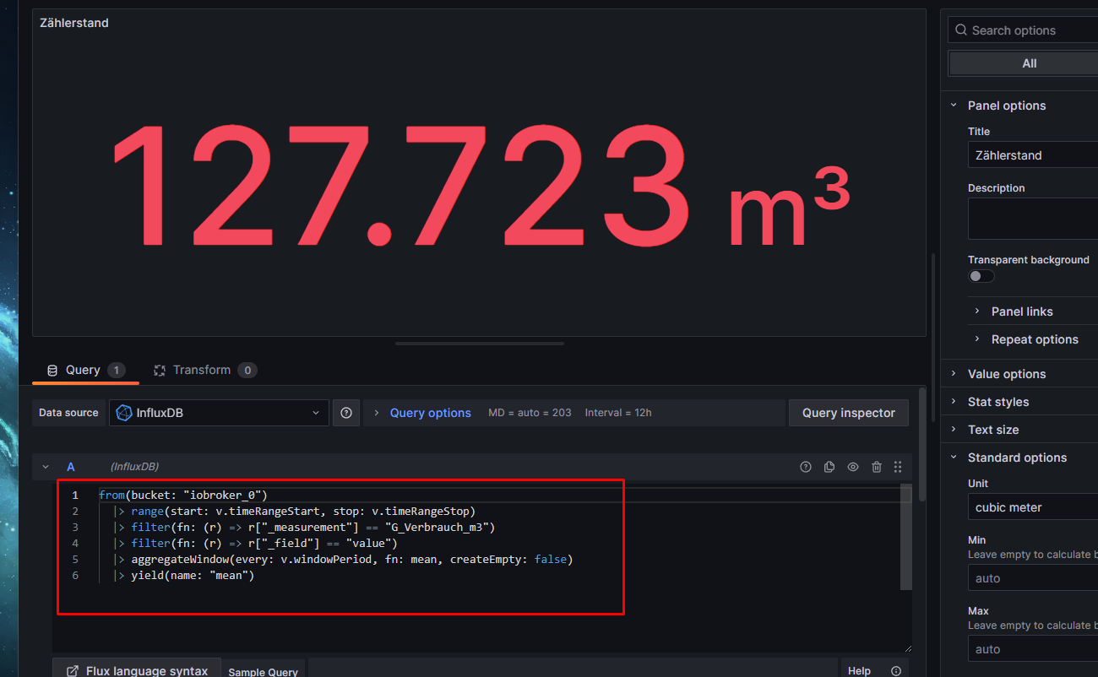The width and height of the screenshot is (1098, 677).
Task: Click the Min value field
Action: 1032,578
